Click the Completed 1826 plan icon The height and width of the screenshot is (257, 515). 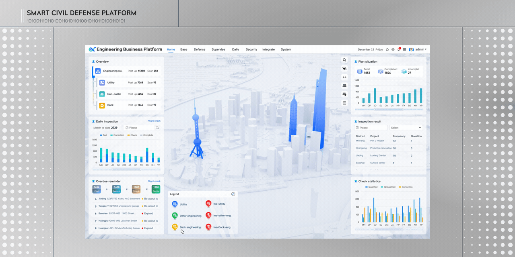coord(380,71)
